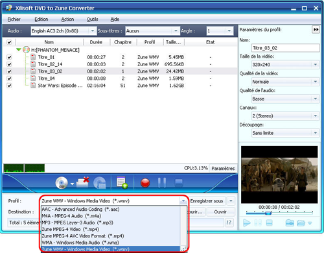Click the disc info icon in toolbar
This screenshot has height=253, width=324.
pyautogui.click(x=100, y=183)
